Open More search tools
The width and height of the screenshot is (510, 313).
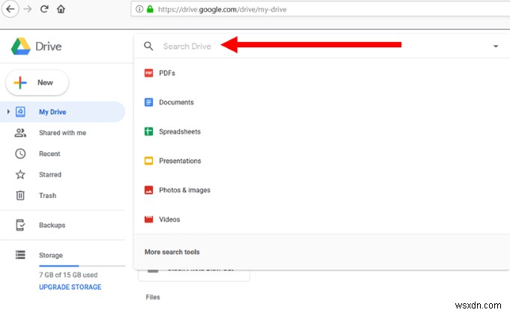(x=172, y=252)
